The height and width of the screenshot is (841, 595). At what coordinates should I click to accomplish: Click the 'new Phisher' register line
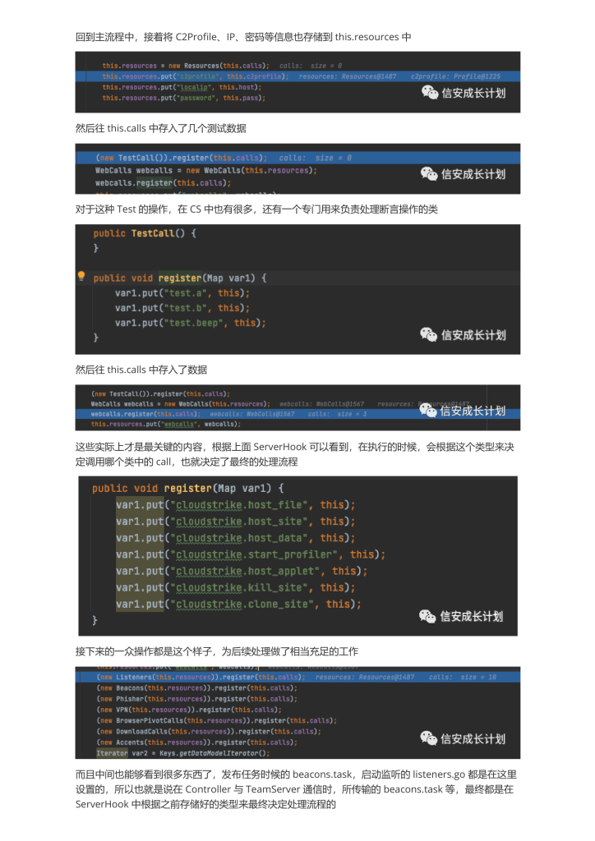pyautogui.click(x=197, y=699)
